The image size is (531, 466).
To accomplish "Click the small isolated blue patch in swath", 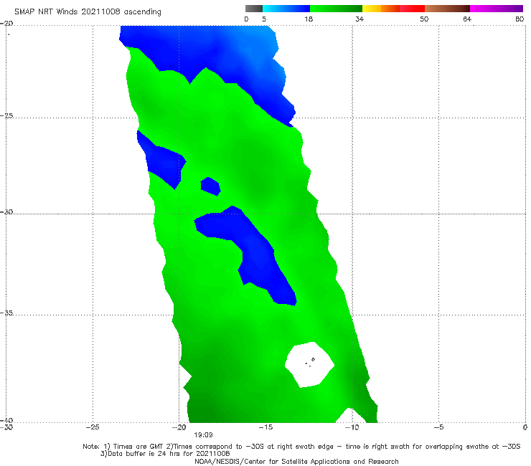I will [x=210, y=186].
